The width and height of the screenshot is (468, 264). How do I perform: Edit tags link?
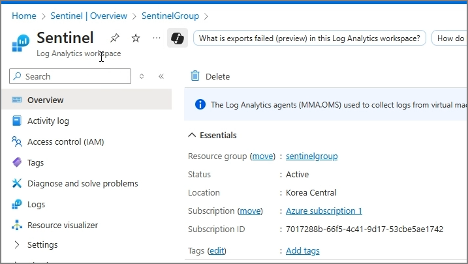point(217,251)
